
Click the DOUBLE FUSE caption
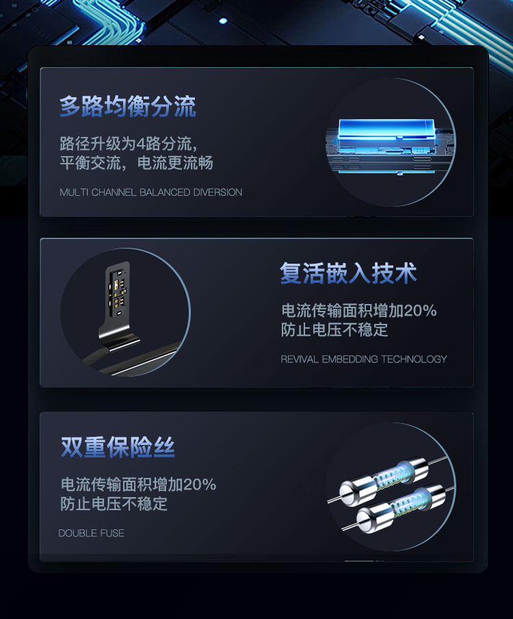(x=92, y=533)
